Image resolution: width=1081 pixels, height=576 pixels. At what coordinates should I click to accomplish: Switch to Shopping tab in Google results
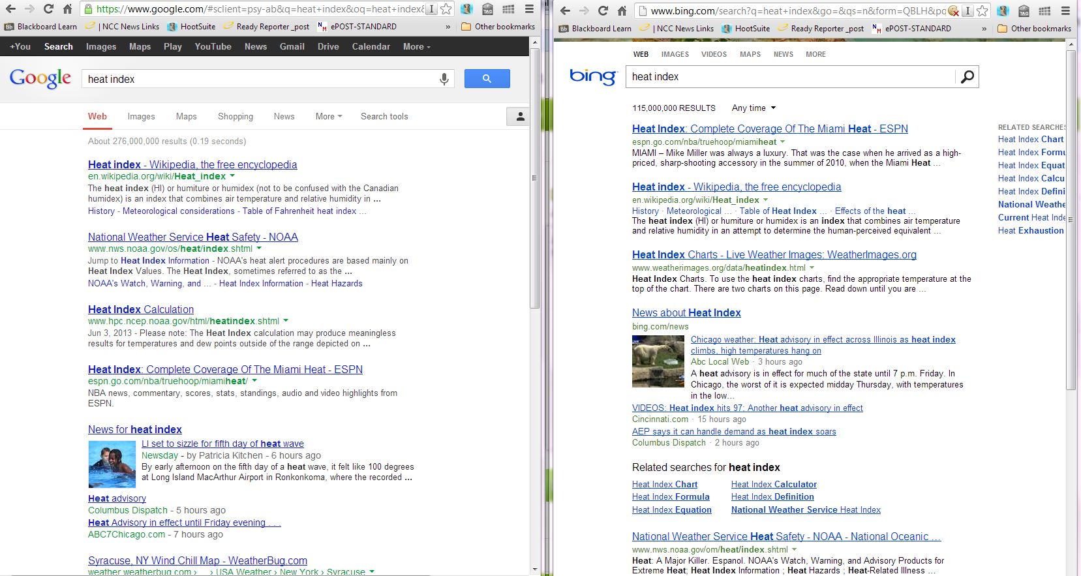236,116
